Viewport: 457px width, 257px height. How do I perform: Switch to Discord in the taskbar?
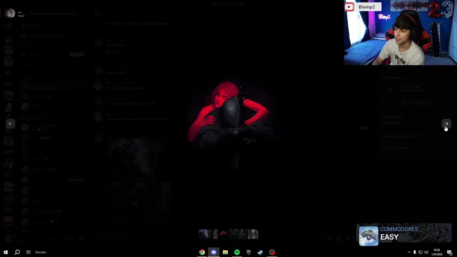[x=214, y=252]
